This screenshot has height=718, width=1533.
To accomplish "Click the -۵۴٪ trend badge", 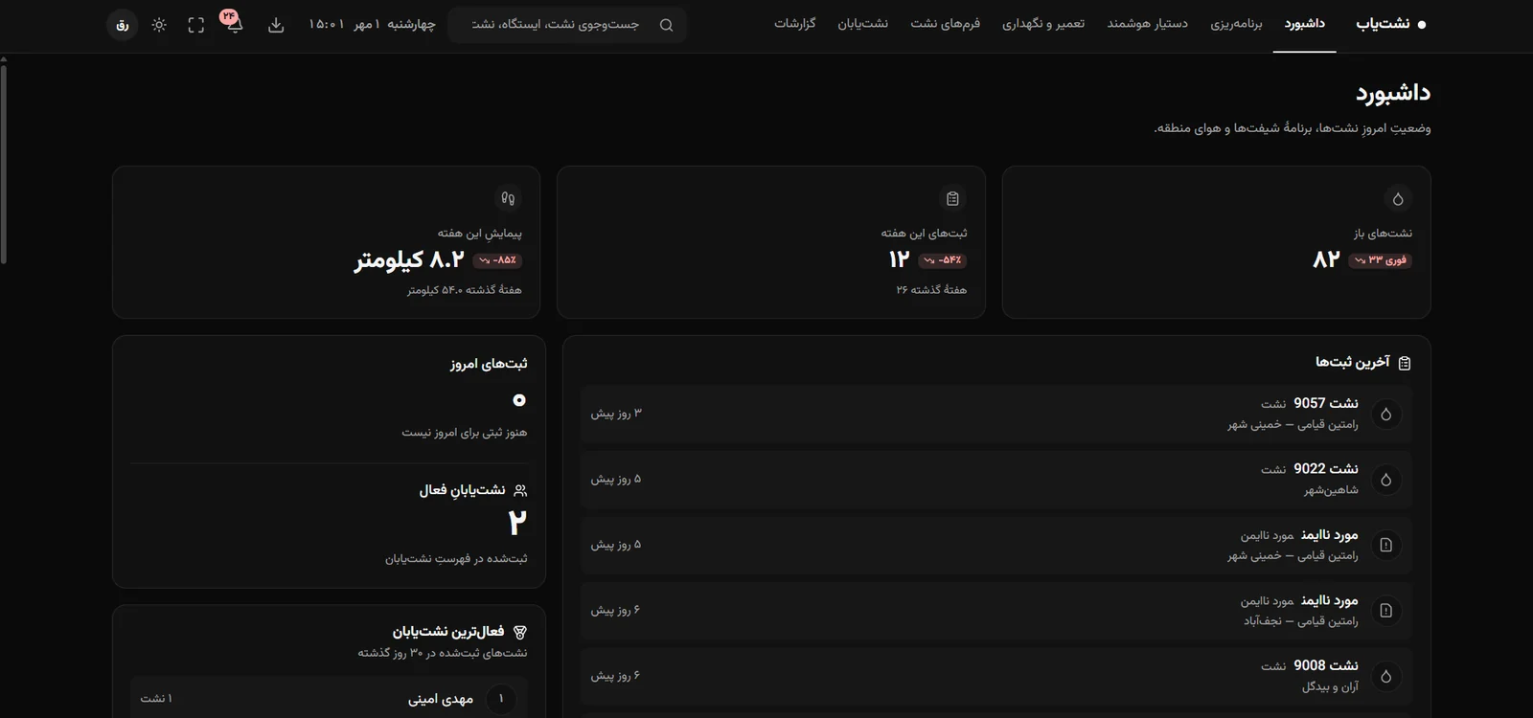I will [x=943, y=260].
